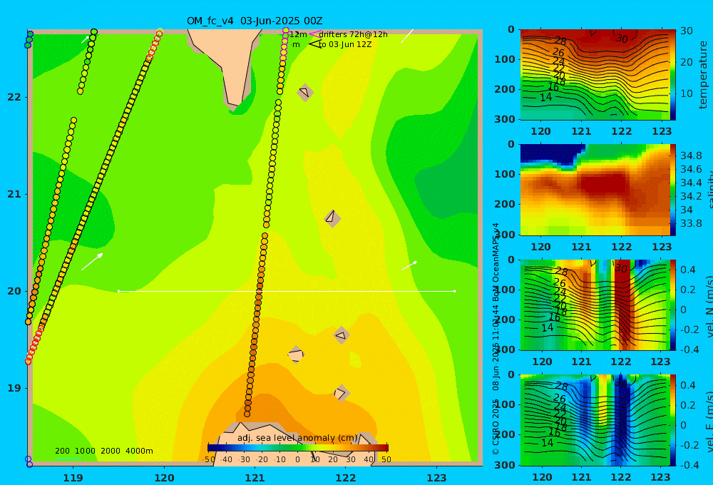This screenshot has height=485, width=713.
Task: Click the vel. N panel's vertical color bar
Action: (x=672, y=305)
